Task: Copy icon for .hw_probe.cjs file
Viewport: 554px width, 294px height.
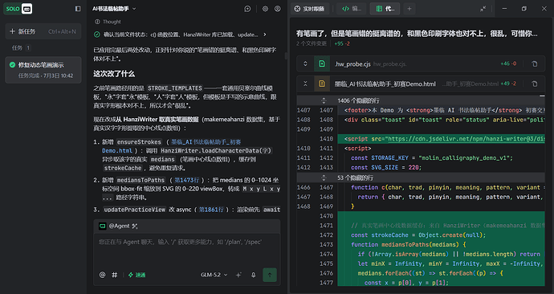Action: tap(534, 63)
